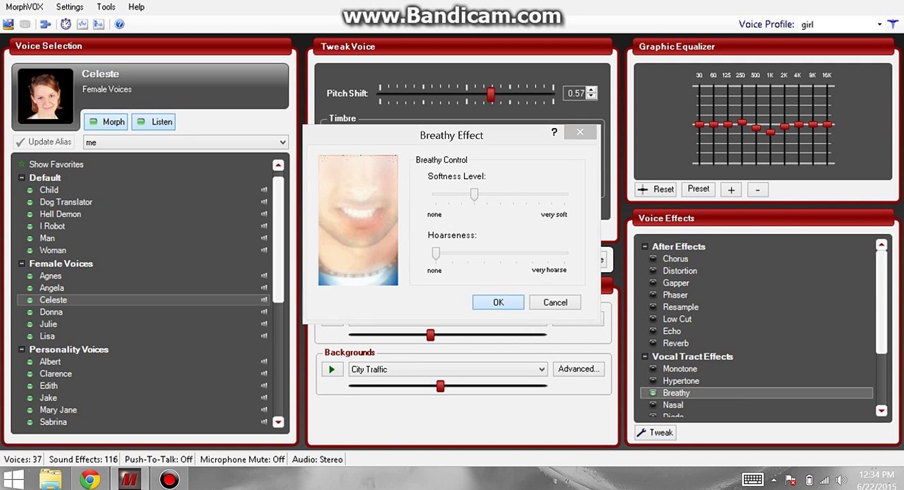Collapse the Female Voices group
This screenshot has height=490, width=904.
click(22, 263)
